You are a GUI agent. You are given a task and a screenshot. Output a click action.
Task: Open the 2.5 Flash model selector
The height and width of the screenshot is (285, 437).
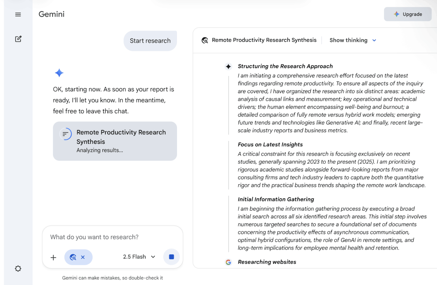pos(139,257)
